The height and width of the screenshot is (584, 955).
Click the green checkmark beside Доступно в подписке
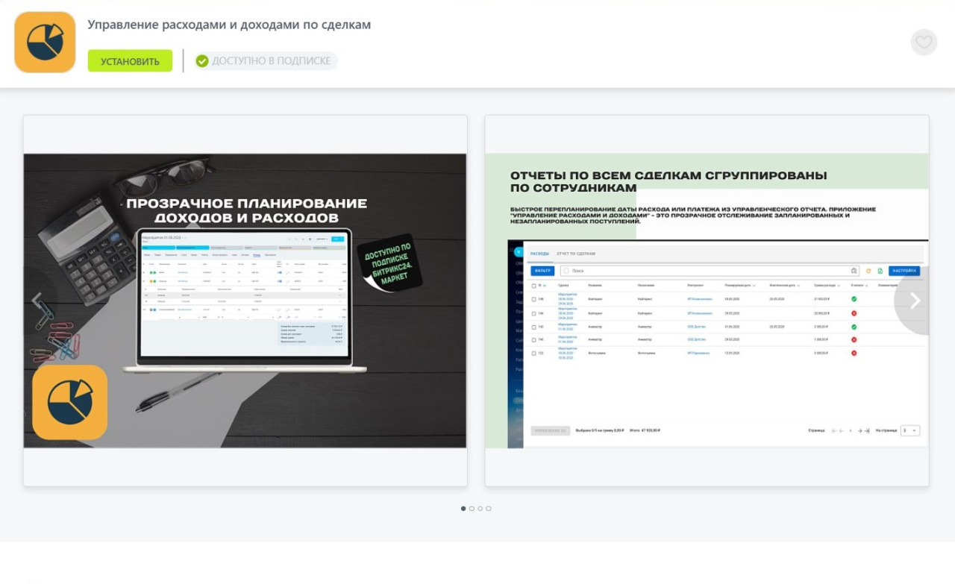202,61
